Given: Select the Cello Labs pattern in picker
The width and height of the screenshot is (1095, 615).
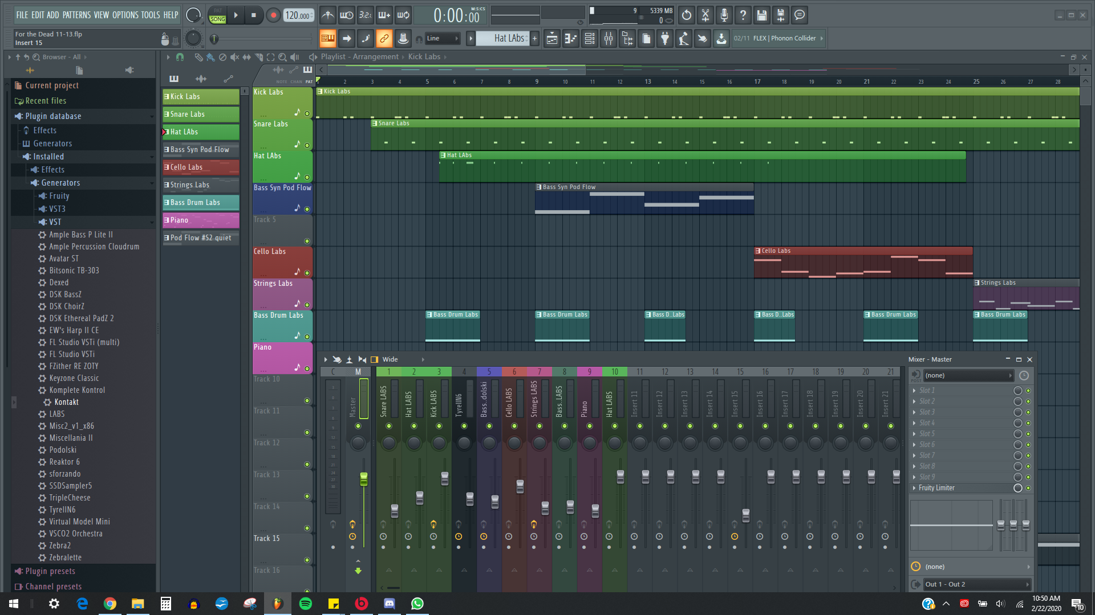Looking at the screenshot, I should tap(201, 167).
